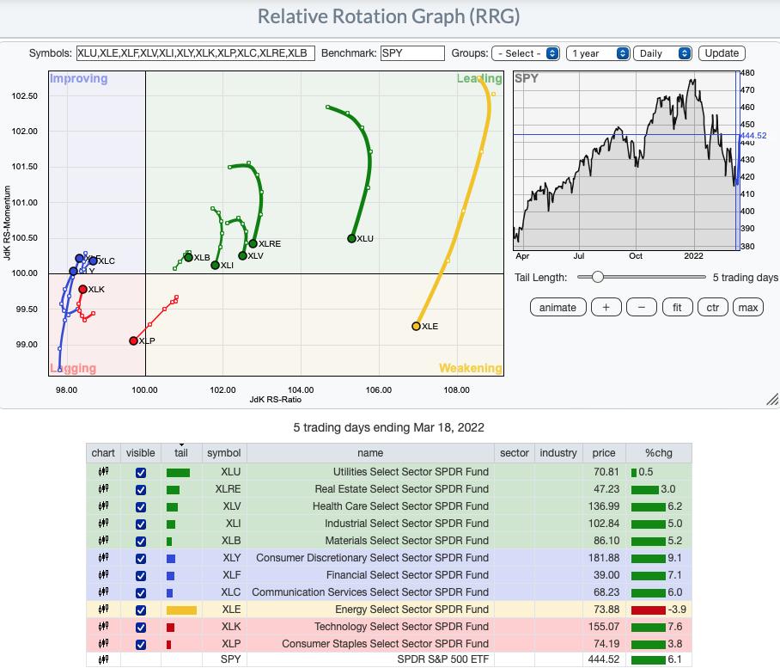This screenshot has height=668, width=780.
Task: Open the Daily interval dropdown
Action: click(x=663, y=53)
